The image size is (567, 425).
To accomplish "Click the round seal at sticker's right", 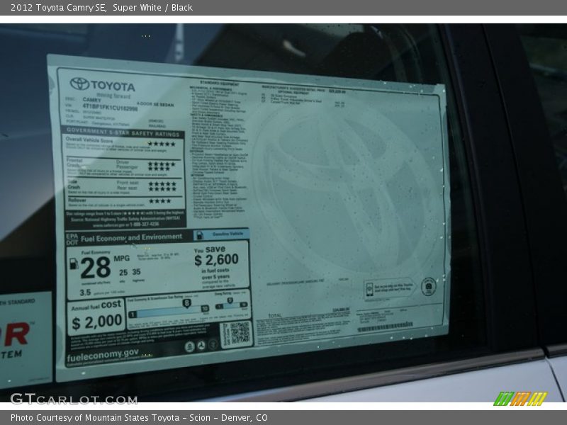I will click(x=428, y=287).
